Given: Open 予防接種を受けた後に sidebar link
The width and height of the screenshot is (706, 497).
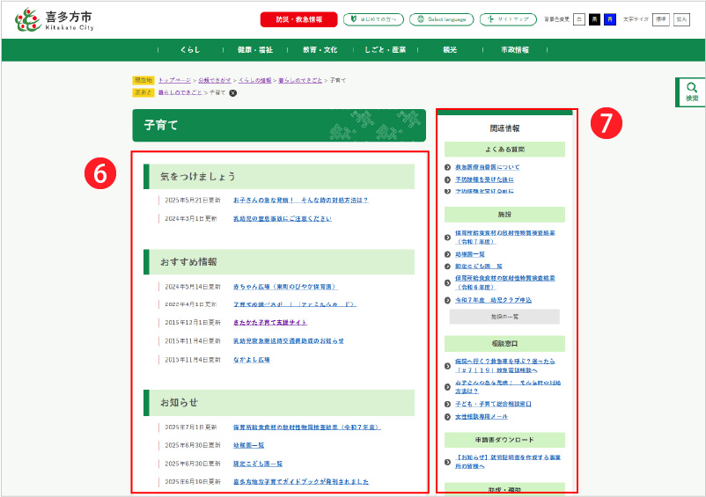Looking at the screenshot, I should click(484, 179).
